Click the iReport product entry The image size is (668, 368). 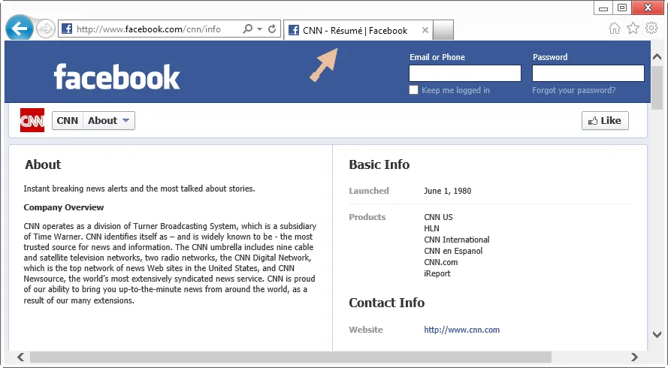point(437,273)
